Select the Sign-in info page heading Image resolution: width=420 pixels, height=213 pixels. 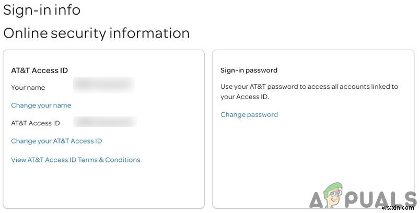[42, 10]
